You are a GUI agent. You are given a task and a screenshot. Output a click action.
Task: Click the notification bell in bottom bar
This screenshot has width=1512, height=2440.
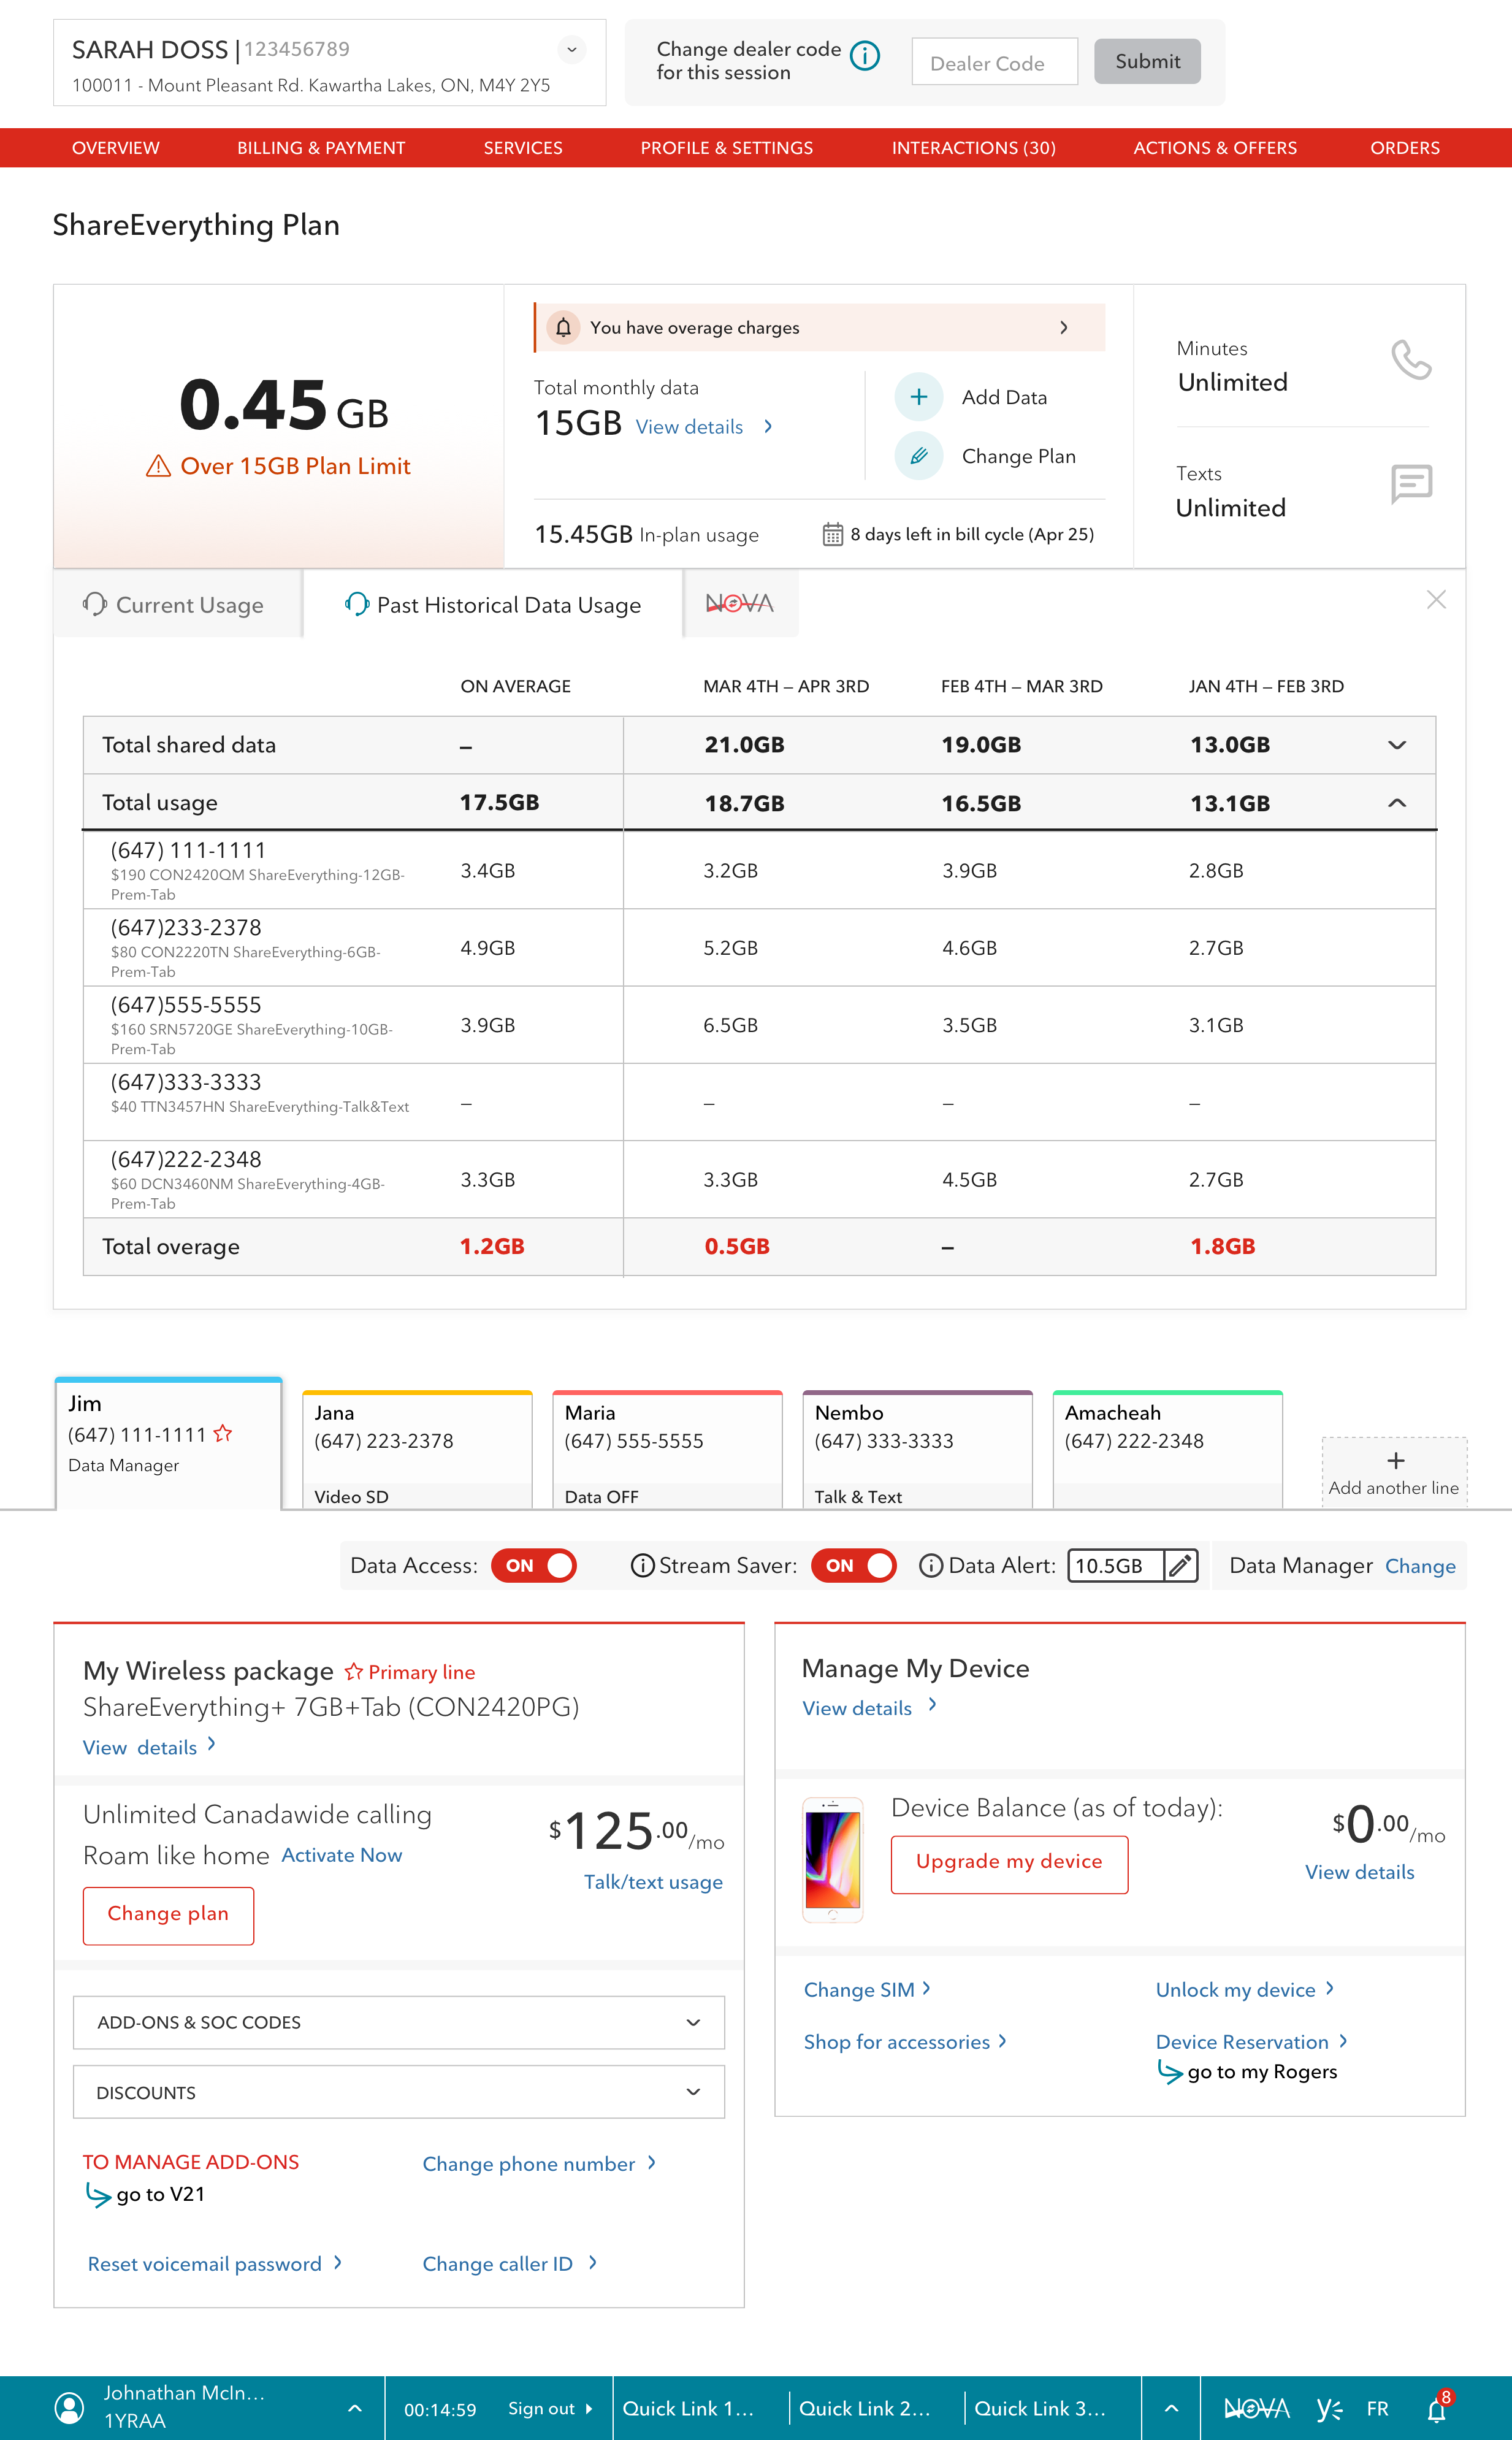pyautogui.click(x=1436, y=2410)
